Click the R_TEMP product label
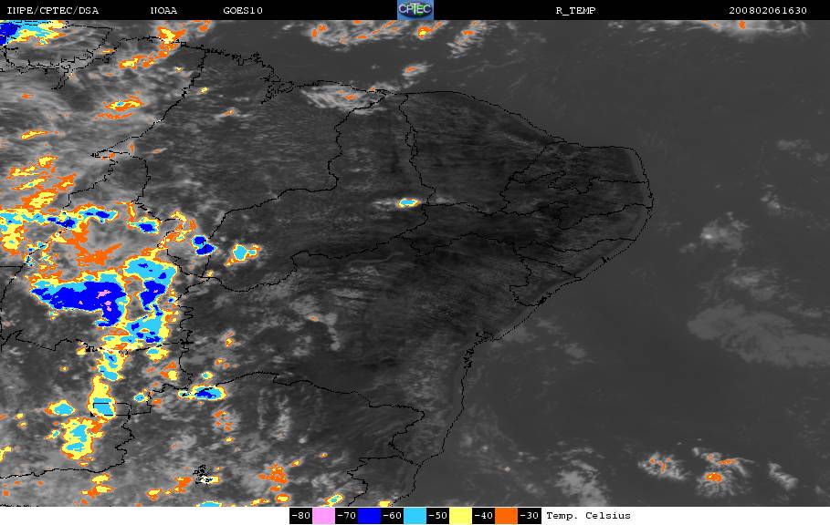This screenshot has width=830, height=525. [575, 10]
